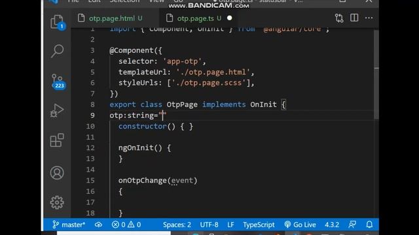Click the Open Changes compare icon
The width and height of the screenshot is (419, 235).
pyautogui.click(x=339, y=18)
